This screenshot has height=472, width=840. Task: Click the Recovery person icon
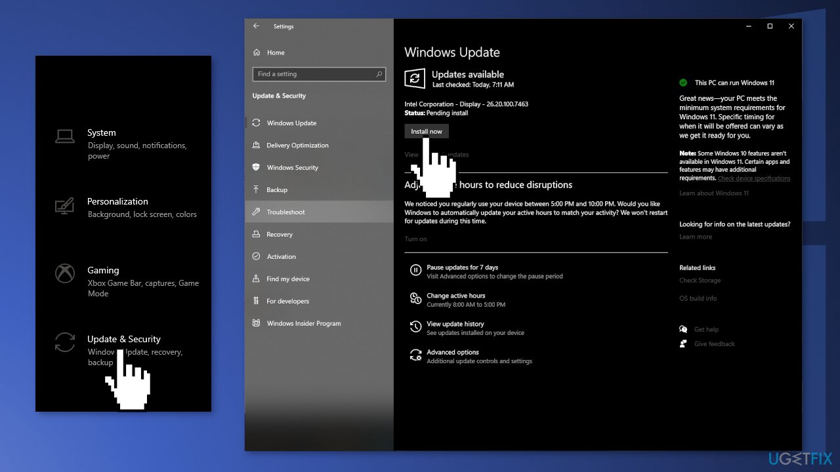(x=256, y=234)
